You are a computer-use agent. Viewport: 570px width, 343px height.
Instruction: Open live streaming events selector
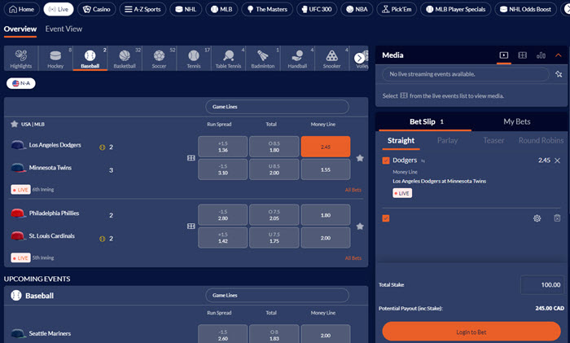pyautogui.click(x=466, y=74)
